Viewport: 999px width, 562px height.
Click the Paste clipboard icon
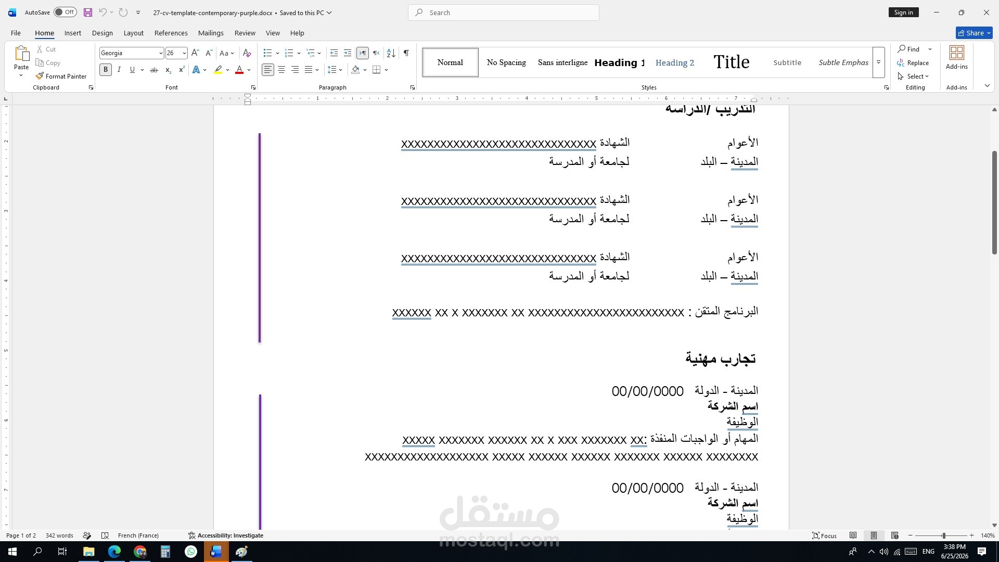[21, 54]
